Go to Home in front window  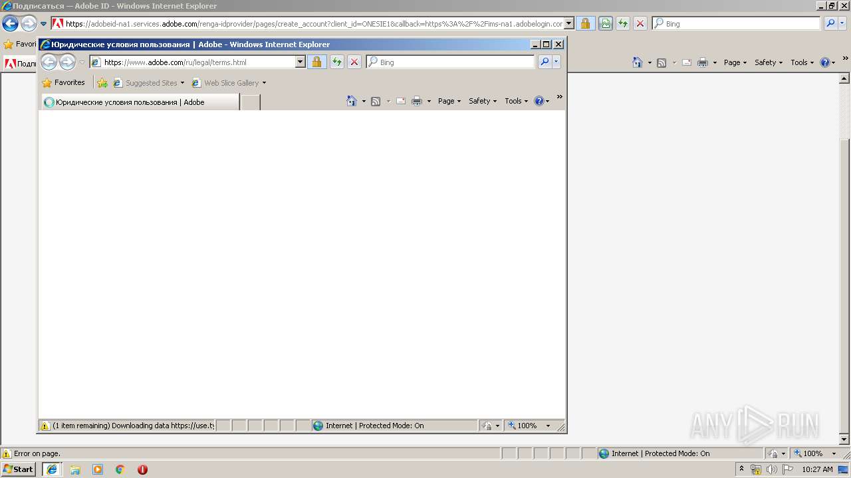pyautogui.click(x=352, y=101)
